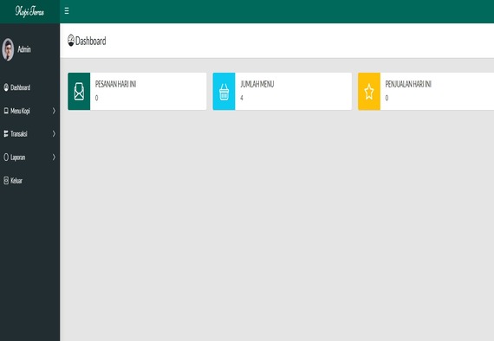The width and height of the screenshot is (494, 341).
Task: Click the Keluar logout icon
Action: (6, 180)
